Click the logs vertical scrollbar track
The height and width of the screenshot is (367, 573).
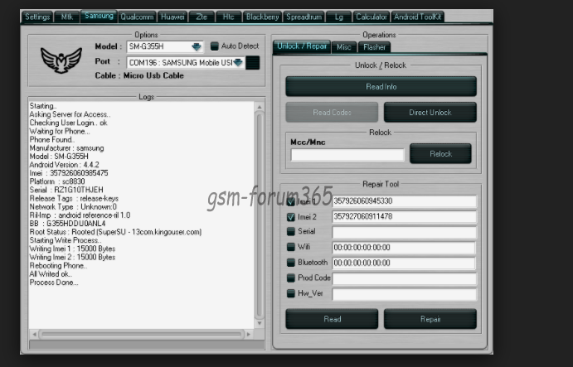point(260,215)
